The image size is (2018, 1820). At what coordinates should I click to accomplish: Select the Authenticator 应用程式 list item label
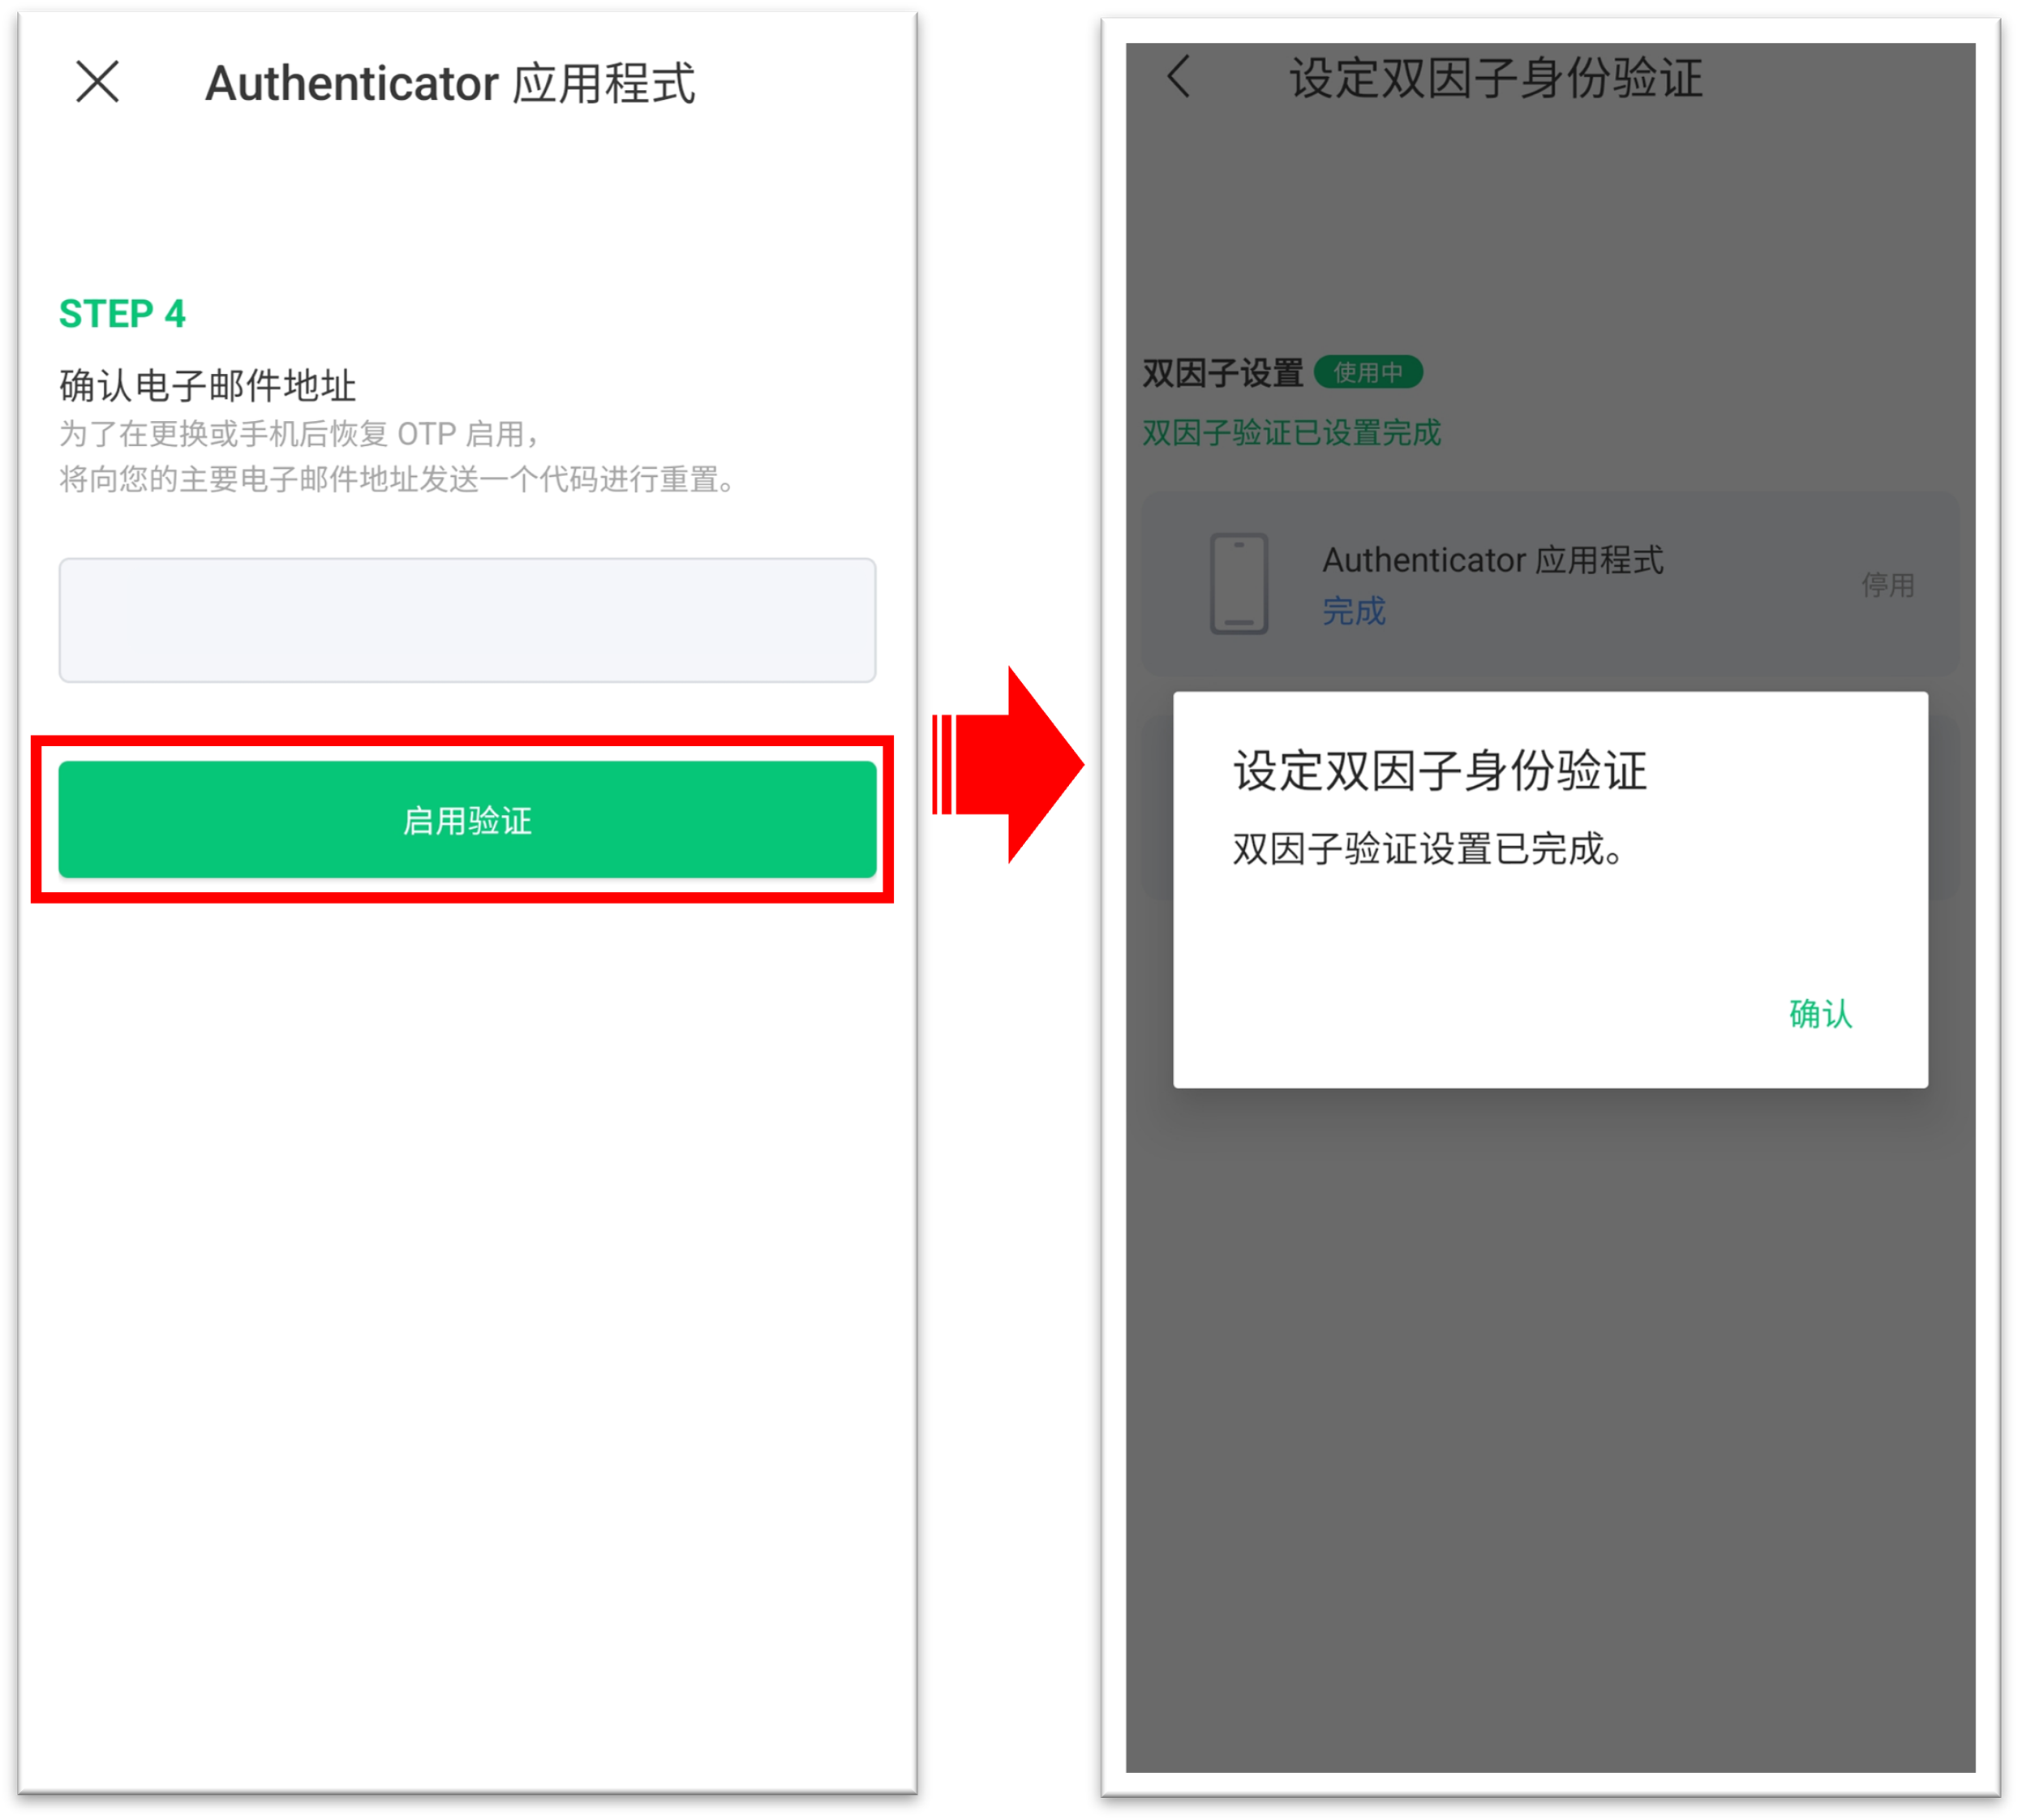1492,560
